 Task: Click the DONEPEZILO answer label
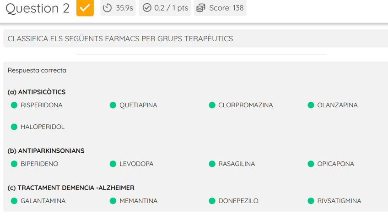tap(238, 201)
